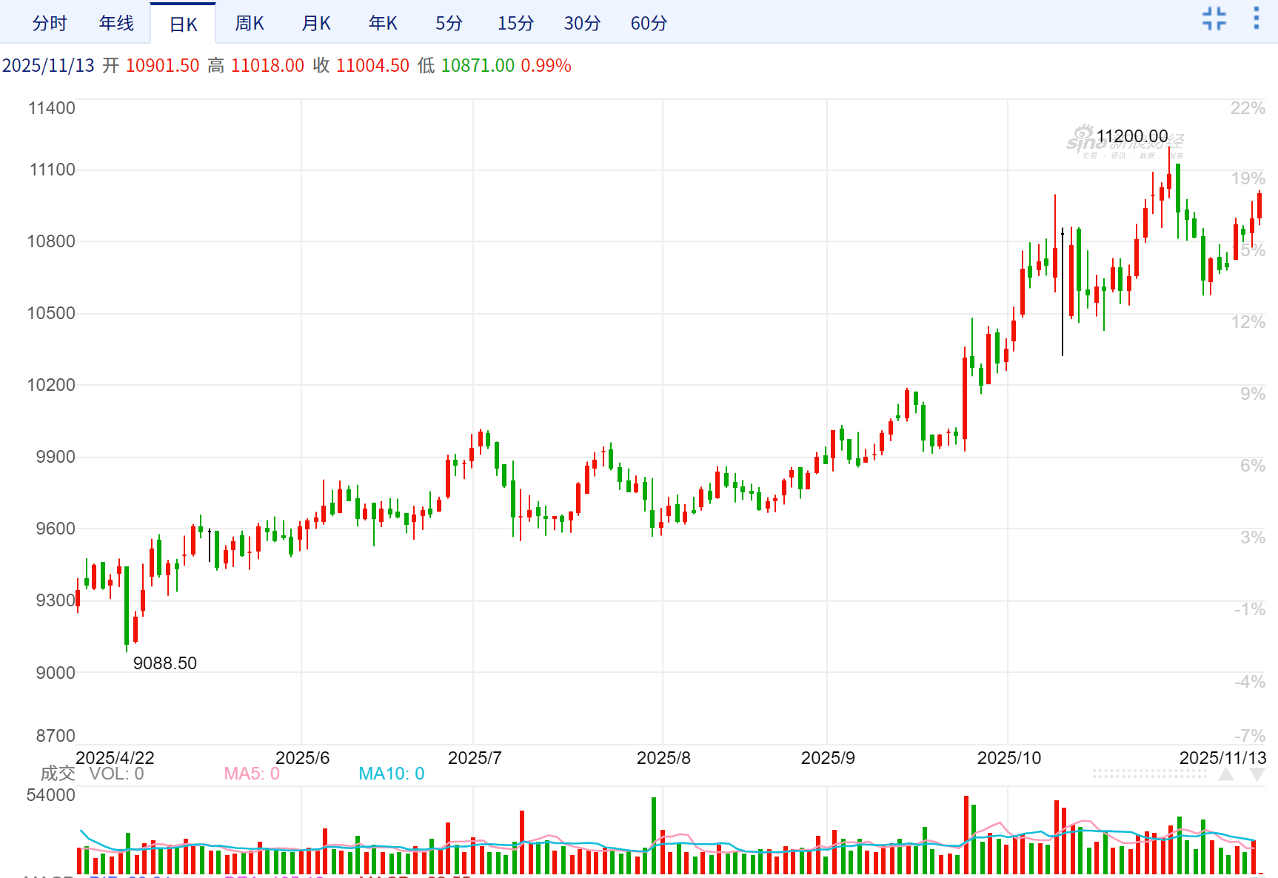This screenshot has width=1278, height=878.
Task: Switch to the 年K yearly tab
Action: tap(383, 24)
